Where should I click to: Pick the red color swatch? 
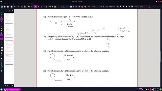[x=2, y=24]
